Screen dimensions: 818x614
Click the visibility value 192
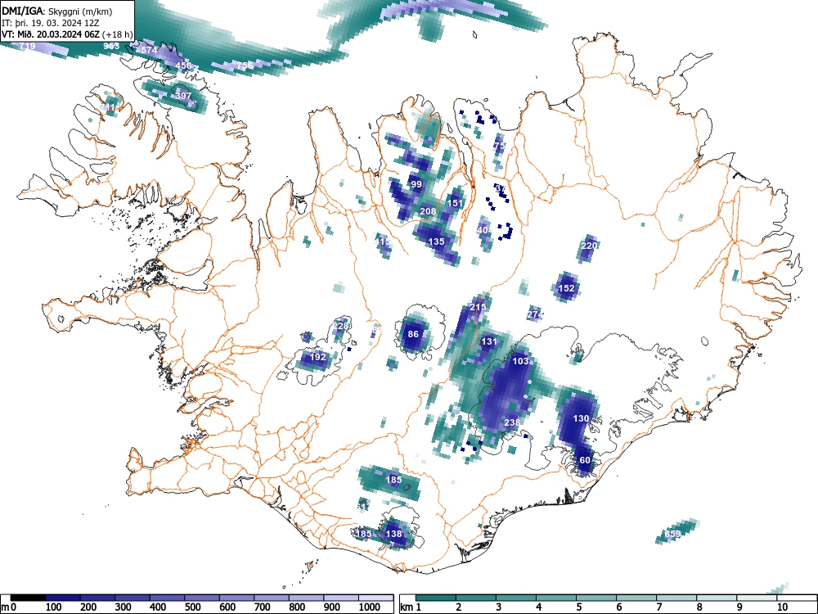[317, 357]
